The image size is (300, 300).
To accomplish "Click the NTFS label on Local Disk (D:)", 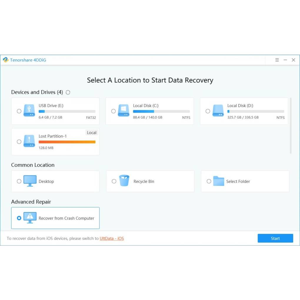I will (x=281, y=117).
